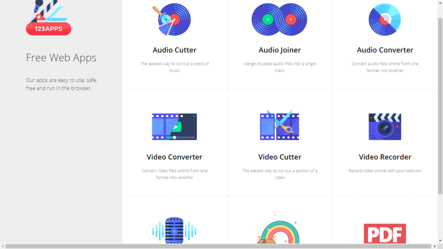Click the vertical scrollbar down arrow
The height and width of the screenshot is (249, 443).
(x=440, y=241)
